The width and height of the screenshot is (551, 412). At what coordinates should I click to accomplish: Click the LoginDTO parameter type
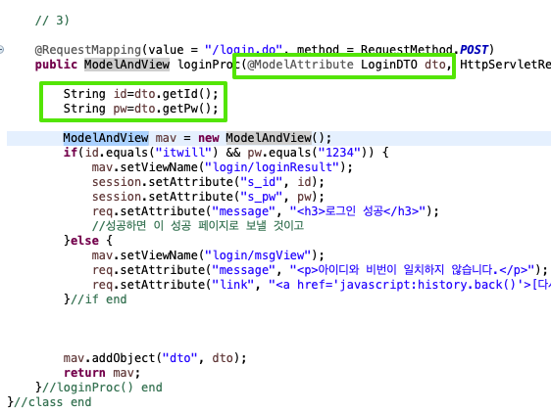coord(389,65)
